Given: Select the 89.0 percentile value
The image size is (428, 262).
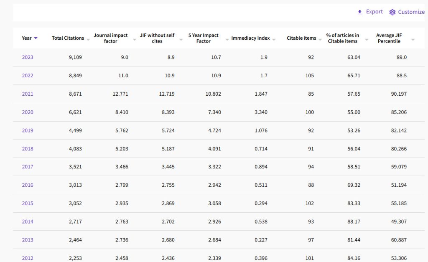Looking at the screenshot, I should coord(402,57).
